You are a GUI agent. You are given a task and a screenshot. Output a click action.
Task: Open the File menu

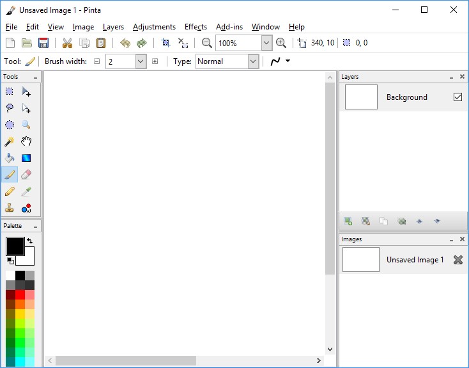[x=12, y=27]
